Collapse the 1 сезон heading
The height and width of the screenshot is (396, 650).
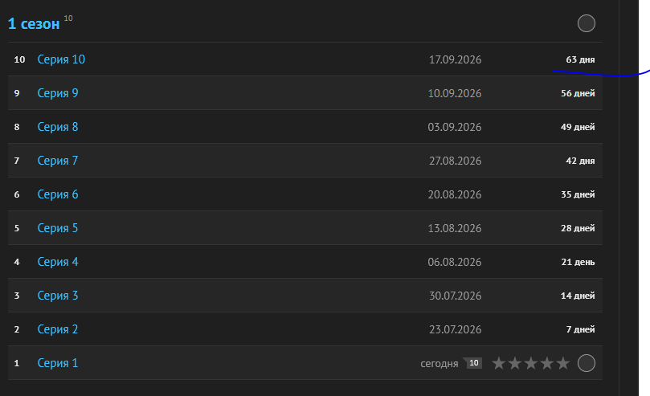tap(34, 23)
